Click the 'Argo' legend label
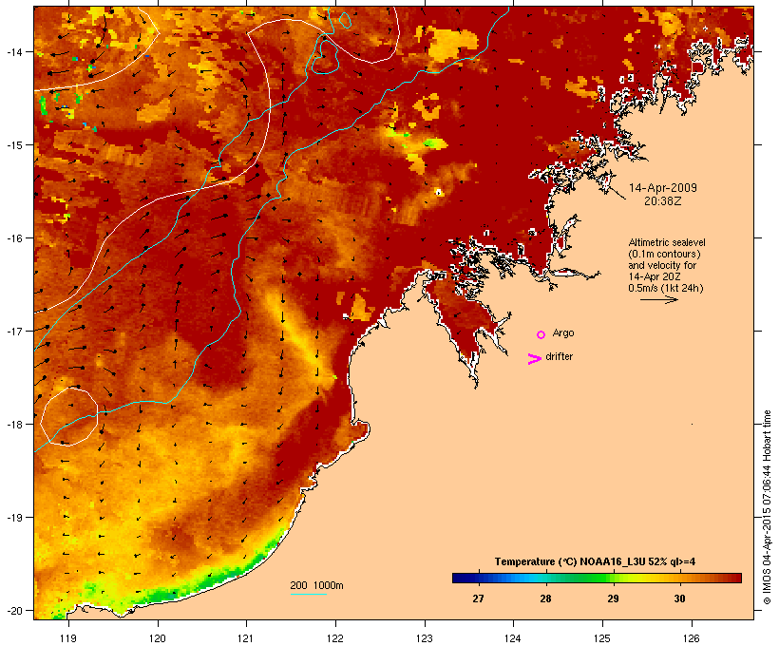 (x=563, y=332)
